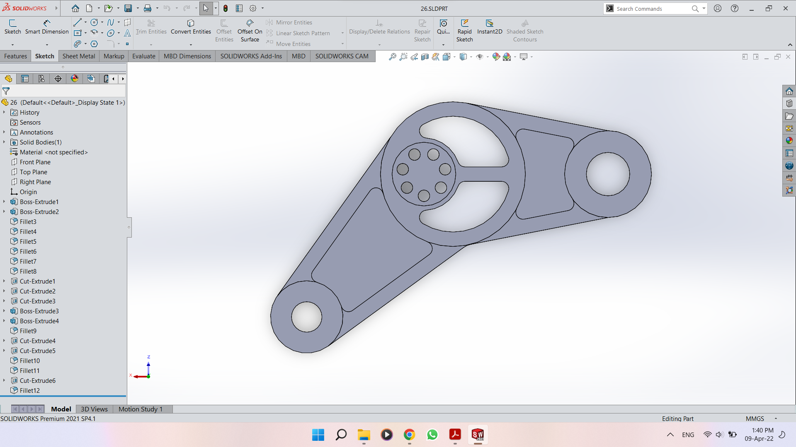Switch to the MBD Dimensions tab
The height and width of the screenshot is (447, 796).
[187, 56]
